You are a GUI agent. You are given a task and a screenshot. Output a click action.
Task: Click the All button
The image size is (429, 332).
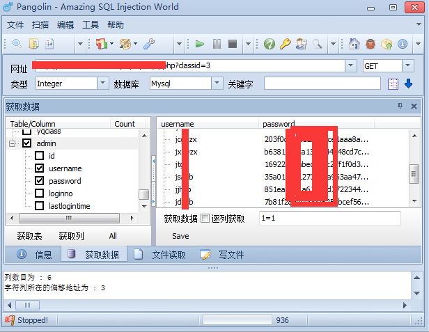point(113,236)
